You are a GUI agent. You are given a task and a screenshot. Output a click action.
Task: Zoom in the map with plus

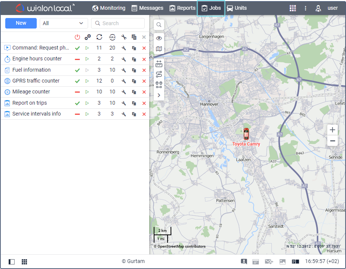click(333, 130)
